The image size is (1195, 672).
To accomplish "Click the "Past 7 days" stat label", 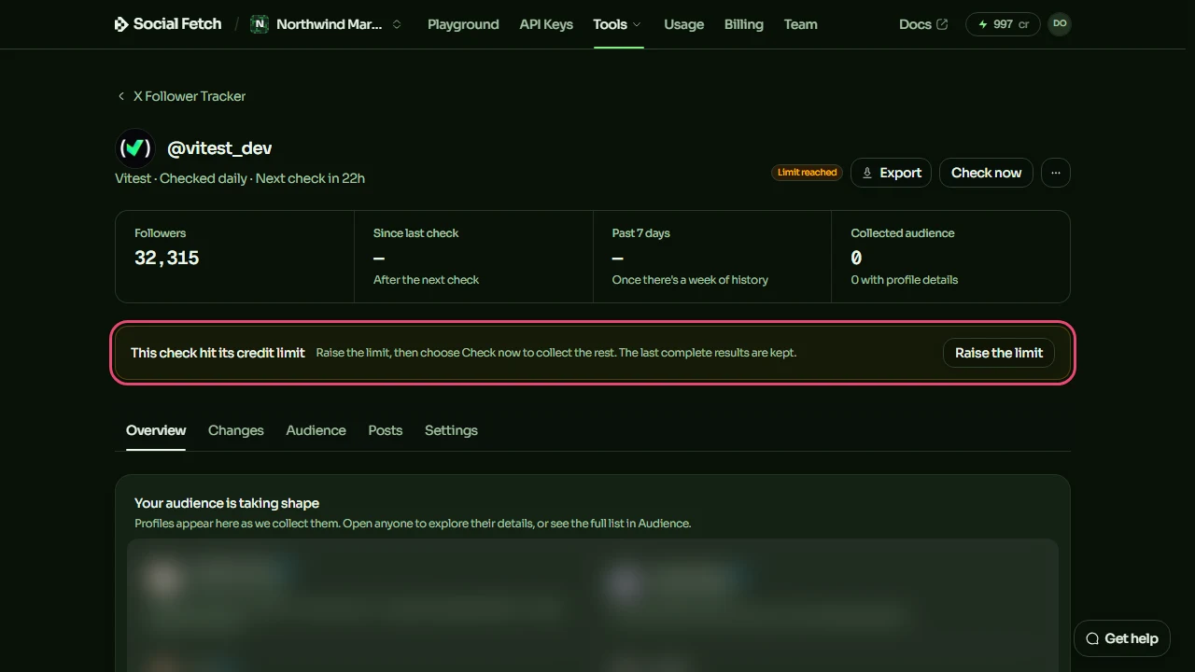I will click(x=641, y=233).
